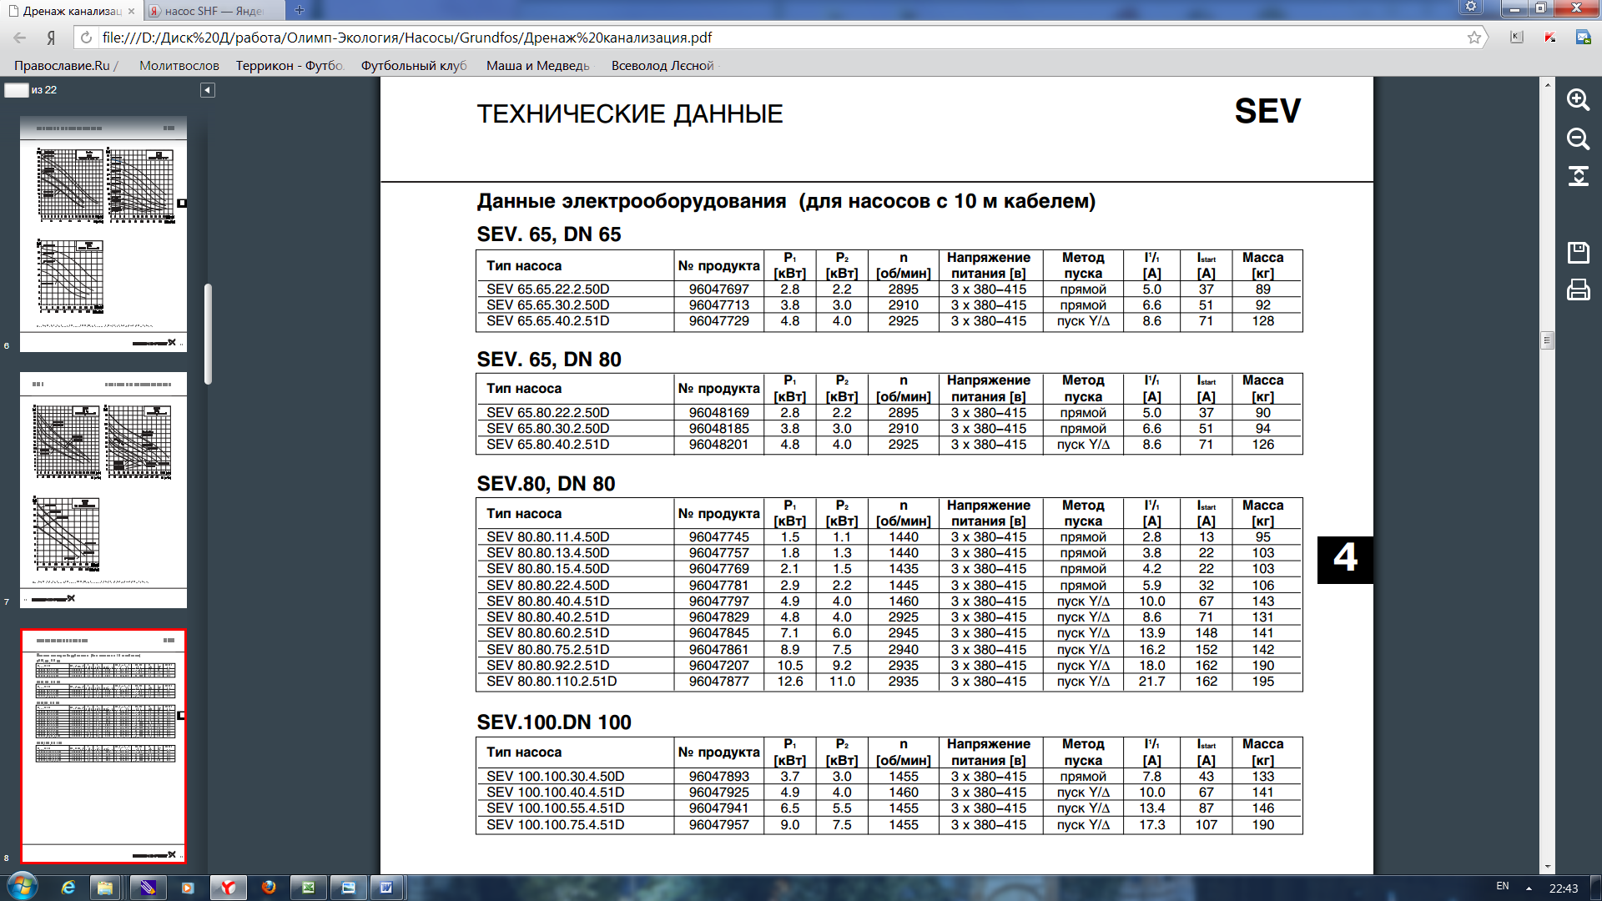Switch to Excel in taskbar
1602x901 pixels.
tap(308, 888)
